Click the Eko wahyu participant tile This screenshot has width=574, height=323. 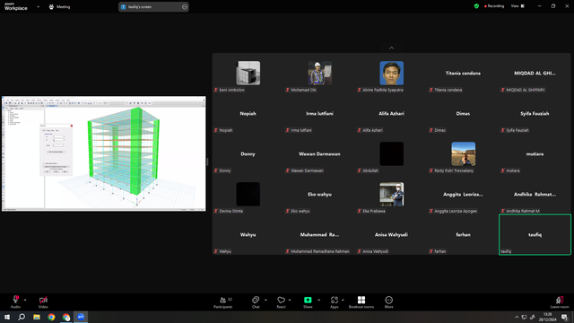(x=319, y=194)
